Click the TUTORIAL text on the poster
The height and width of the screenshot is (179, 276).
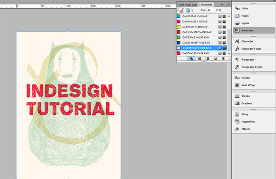(70, 108)
